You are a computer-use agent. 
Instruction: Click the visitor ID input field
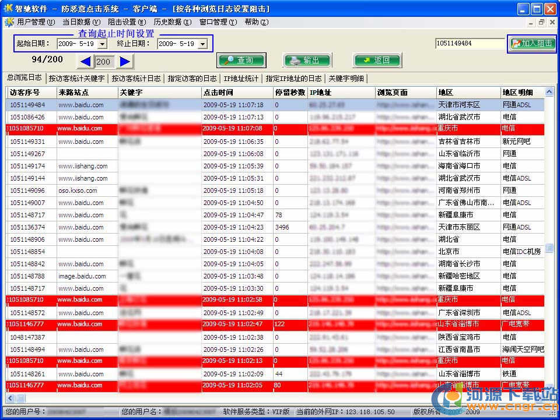[x=469, y=43]
